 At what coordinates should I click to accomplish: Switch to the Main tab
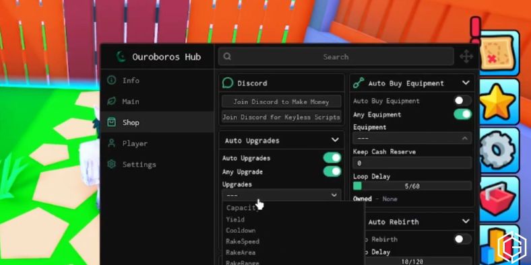157,101
